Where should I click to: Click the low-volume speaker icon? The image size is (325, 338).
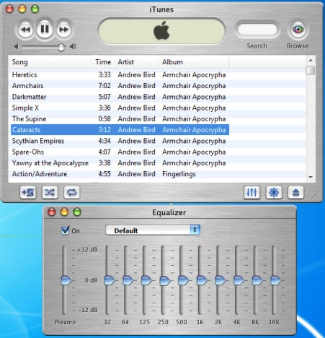(17, 46)
